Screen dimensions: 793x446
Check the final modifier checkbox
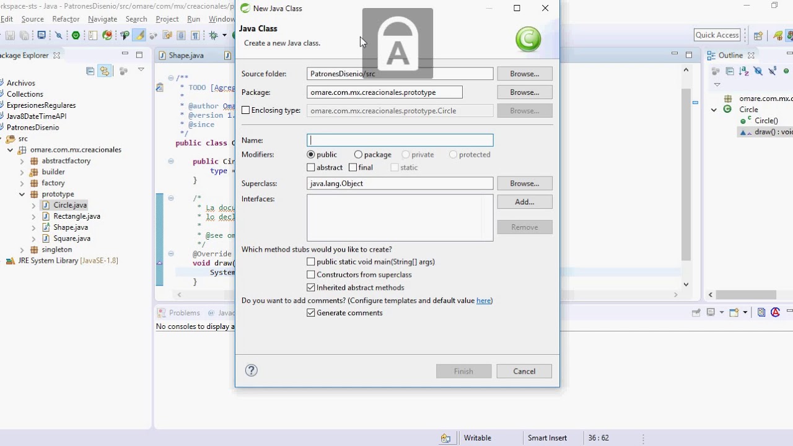click(x=353, y=167)
